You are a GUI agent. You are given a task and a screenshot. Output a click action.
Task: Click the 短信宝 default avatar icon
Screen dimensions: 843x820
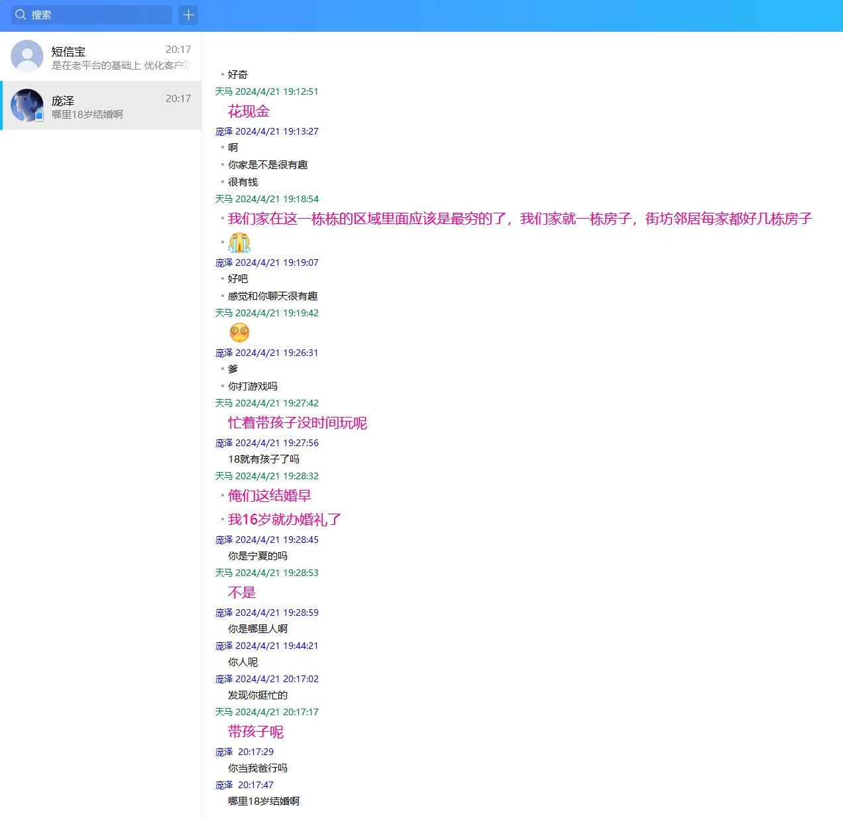tap(27, 56)
